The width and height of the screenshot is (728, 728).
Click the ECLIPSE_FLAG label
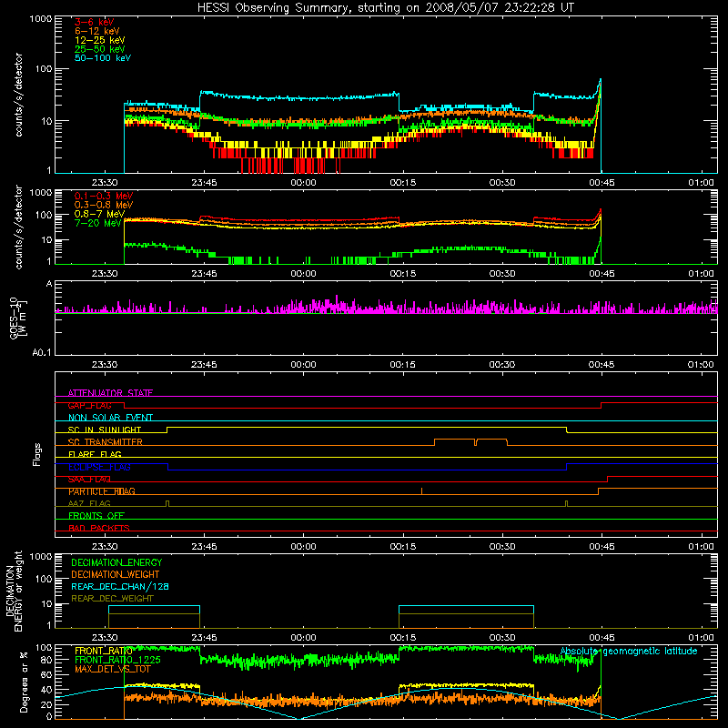(99, 467)
